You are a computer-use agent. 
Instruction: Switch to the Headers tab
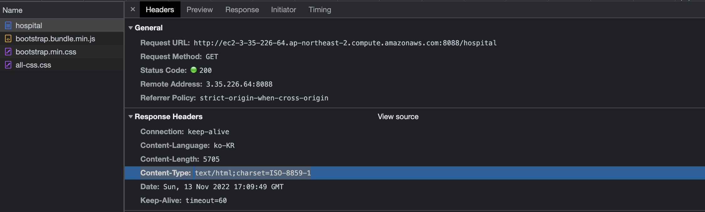160,10
